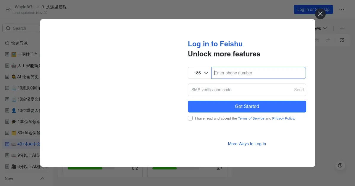Screen dimensions: 355x186
Task: Accept the Terms of Service checkbox
Action: pos(190,118)
